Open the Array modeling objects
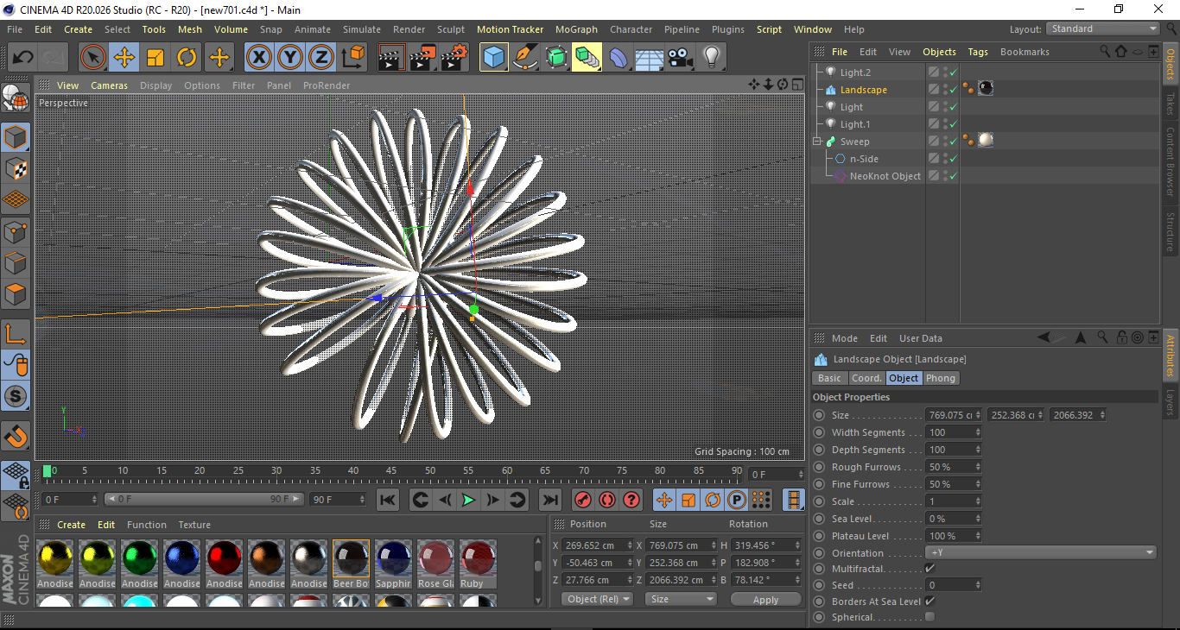The image size is (1180, 630). pyautogui.click(x=587, y=58)
